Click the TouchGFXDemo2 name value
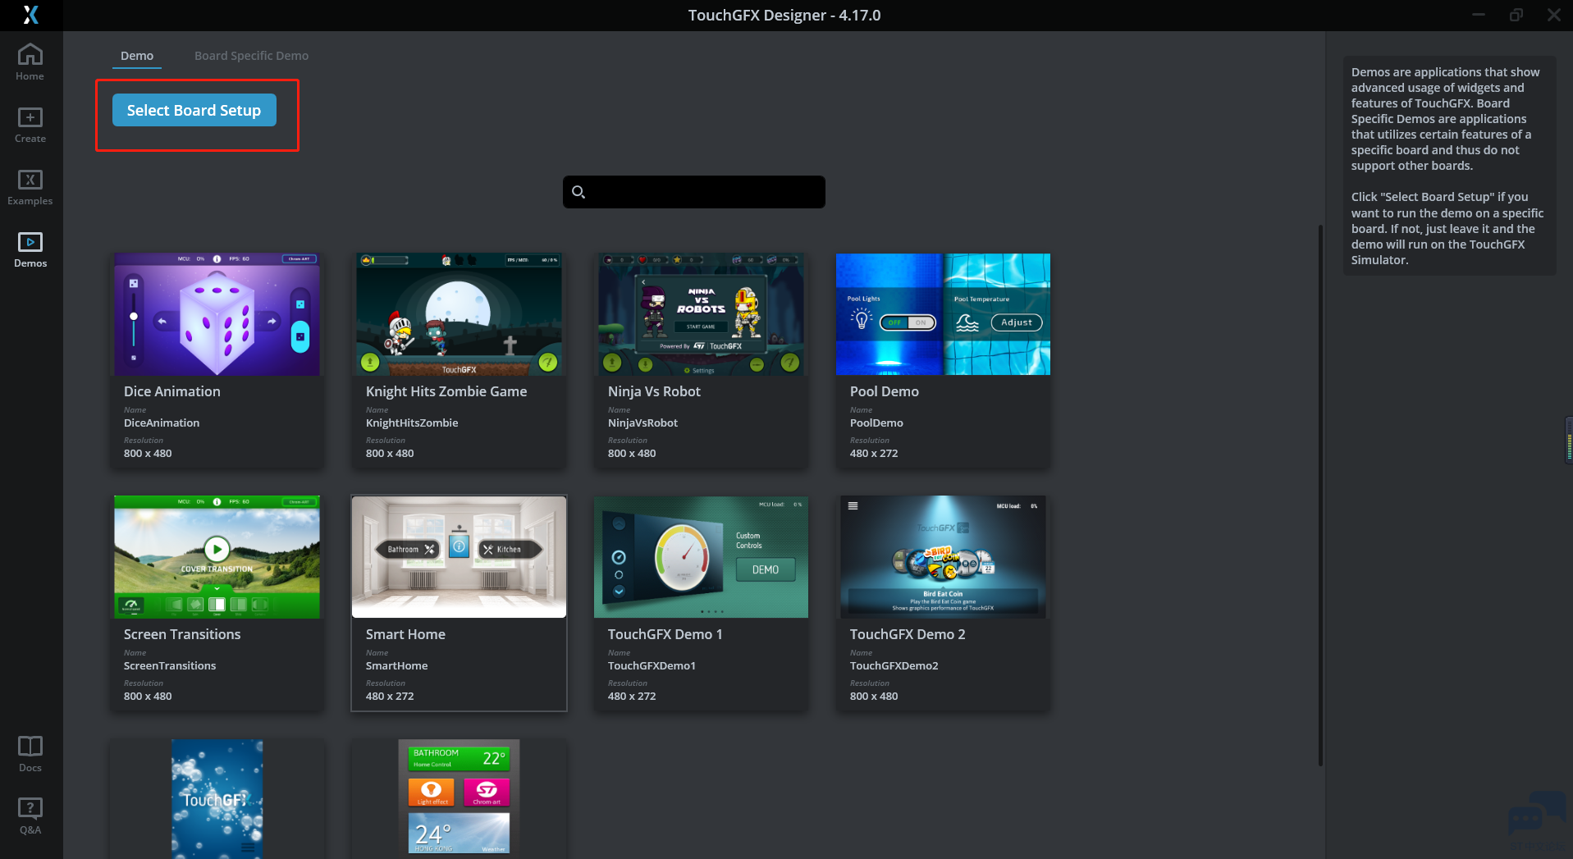 [x=894, y=665]
